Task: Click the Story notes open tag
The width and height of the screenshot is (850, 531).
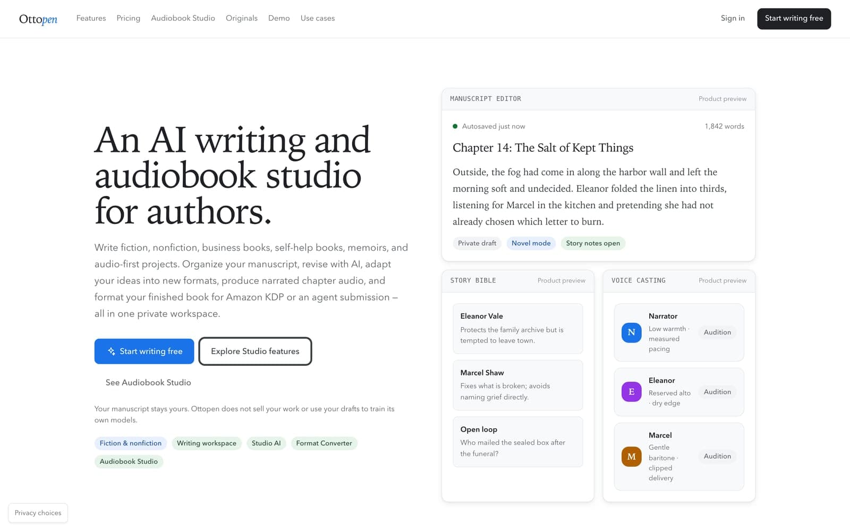Action: click(593, 243)
